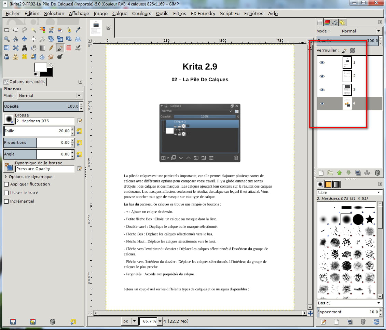Image resolution: width=386 pixels, height=330 pixels.
Task: Select the Text tool
Action: (24, 48)
